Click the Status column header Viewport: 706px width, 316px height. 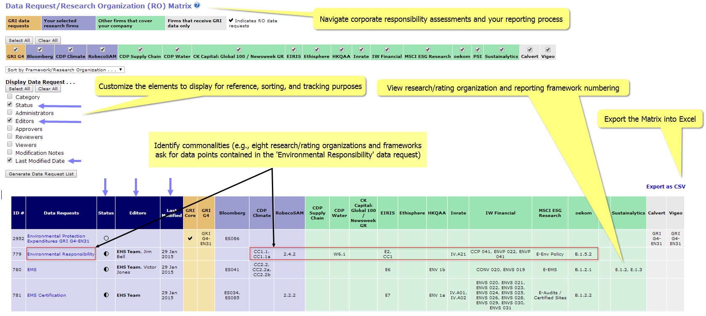tap(106, 213)
